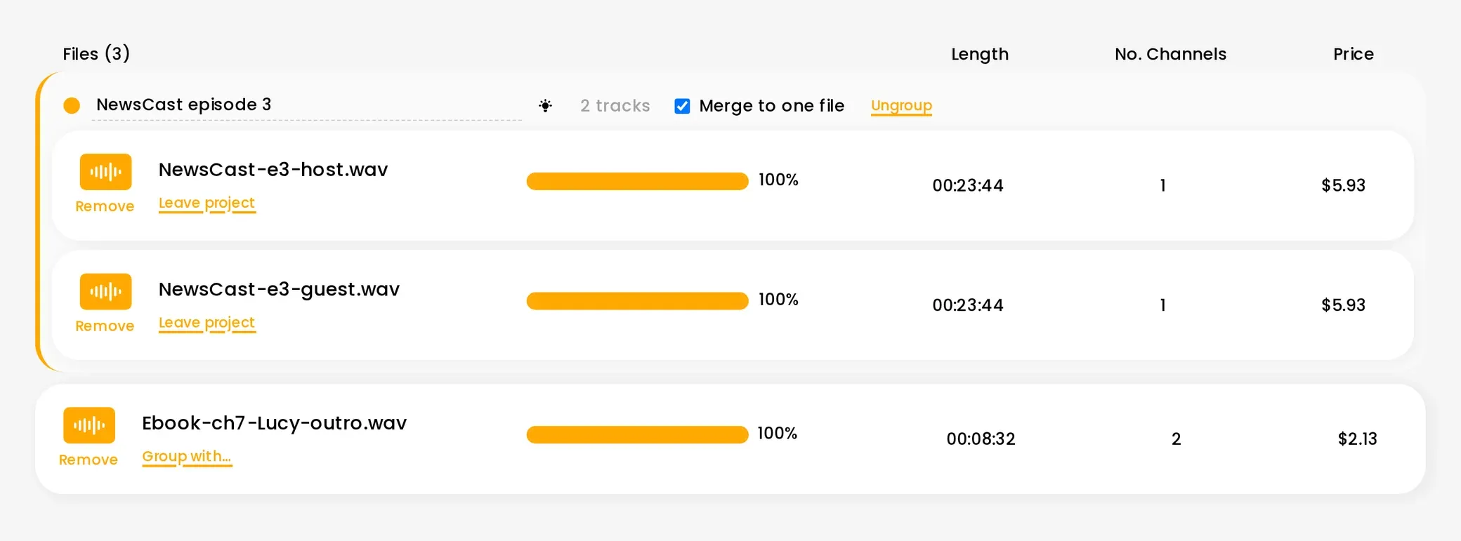
Task: Click the 100% label of NewsCast-e3-guest.wav
Action: (x=779, y=300)
